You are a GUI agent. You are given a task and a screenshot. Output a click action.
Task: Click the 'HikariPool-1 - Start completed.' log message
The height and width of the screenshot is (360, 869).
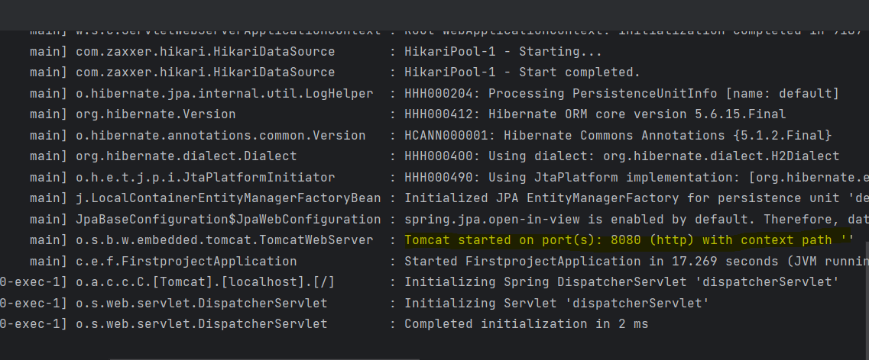click(x=522, y=72)
